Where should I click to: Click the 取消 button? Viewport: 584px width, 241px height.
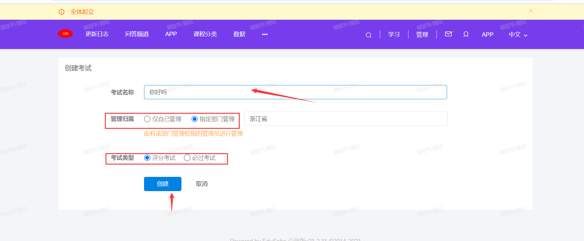(x=202, y=184)
